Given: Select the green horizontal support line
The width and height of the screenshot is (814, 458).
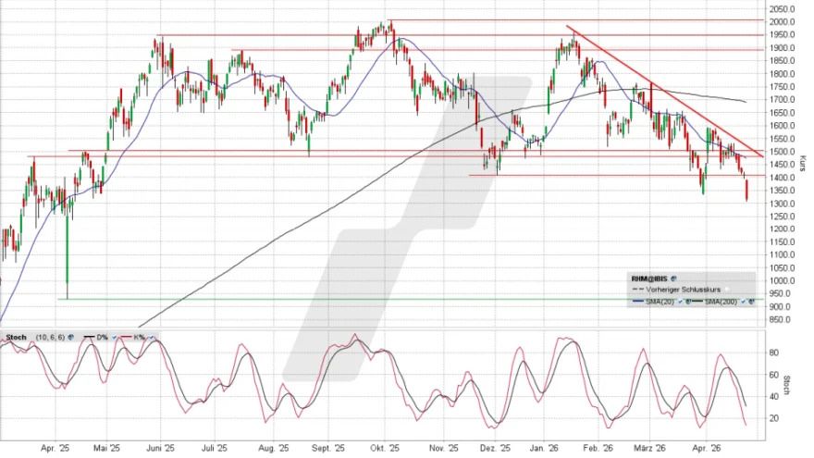Looking at the screenshot, I should coord(370,299).
